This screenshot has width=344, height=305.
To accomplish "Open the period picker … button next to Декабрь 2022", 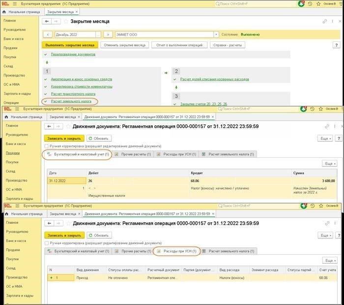I will click(x=98, y=34).
